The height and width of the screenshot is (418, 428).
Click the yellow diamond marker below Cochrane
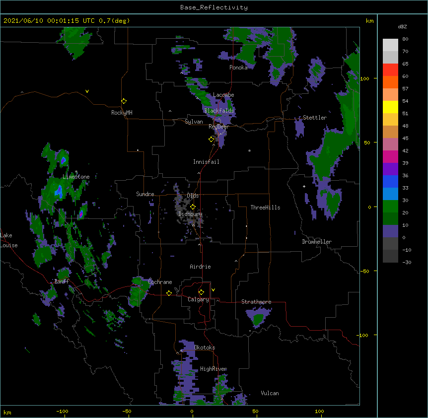tap(169, 293)
